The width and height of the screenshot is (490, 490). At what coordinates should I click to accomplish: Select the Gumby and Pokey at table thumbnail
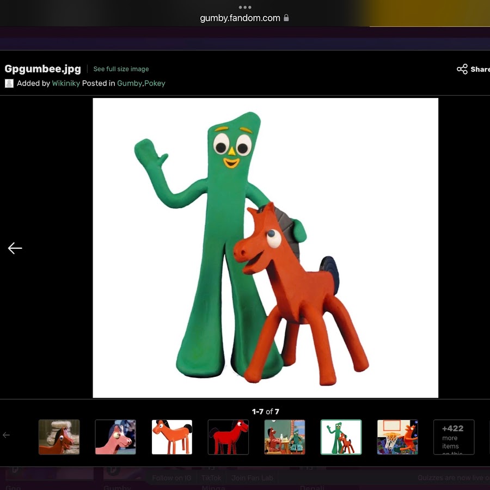[285, 437]
